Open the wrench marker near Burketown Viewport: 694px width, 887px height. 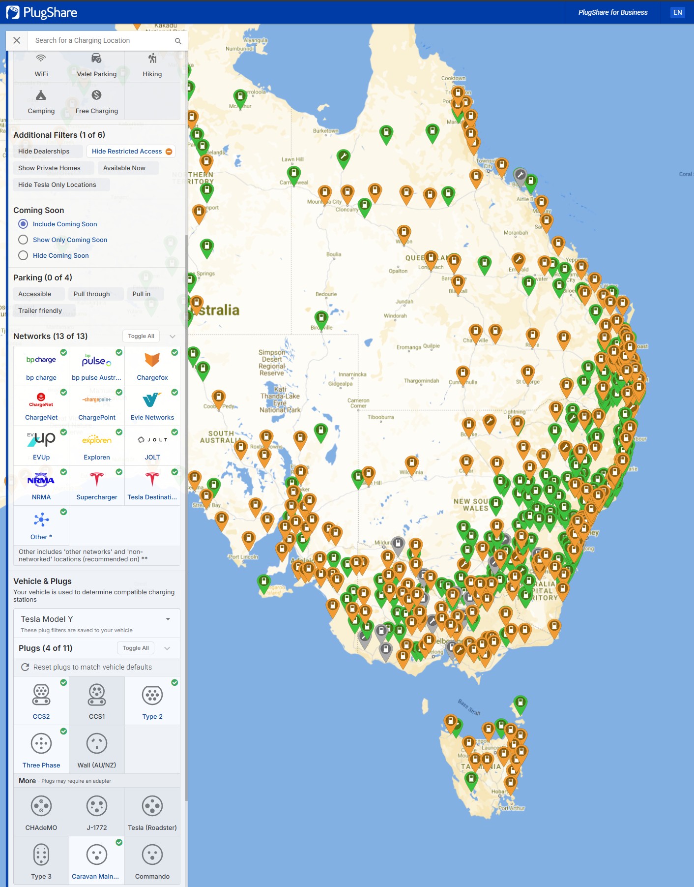(x=344, y=158)
